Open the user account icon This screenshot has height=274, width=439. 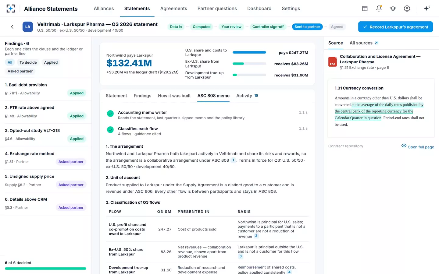[x=407, y=9]
